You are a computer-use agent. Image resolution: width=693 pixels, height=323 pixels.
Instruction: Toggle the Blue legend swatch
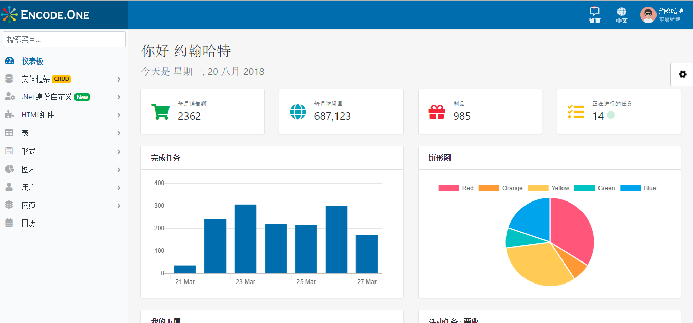[630, 188]
